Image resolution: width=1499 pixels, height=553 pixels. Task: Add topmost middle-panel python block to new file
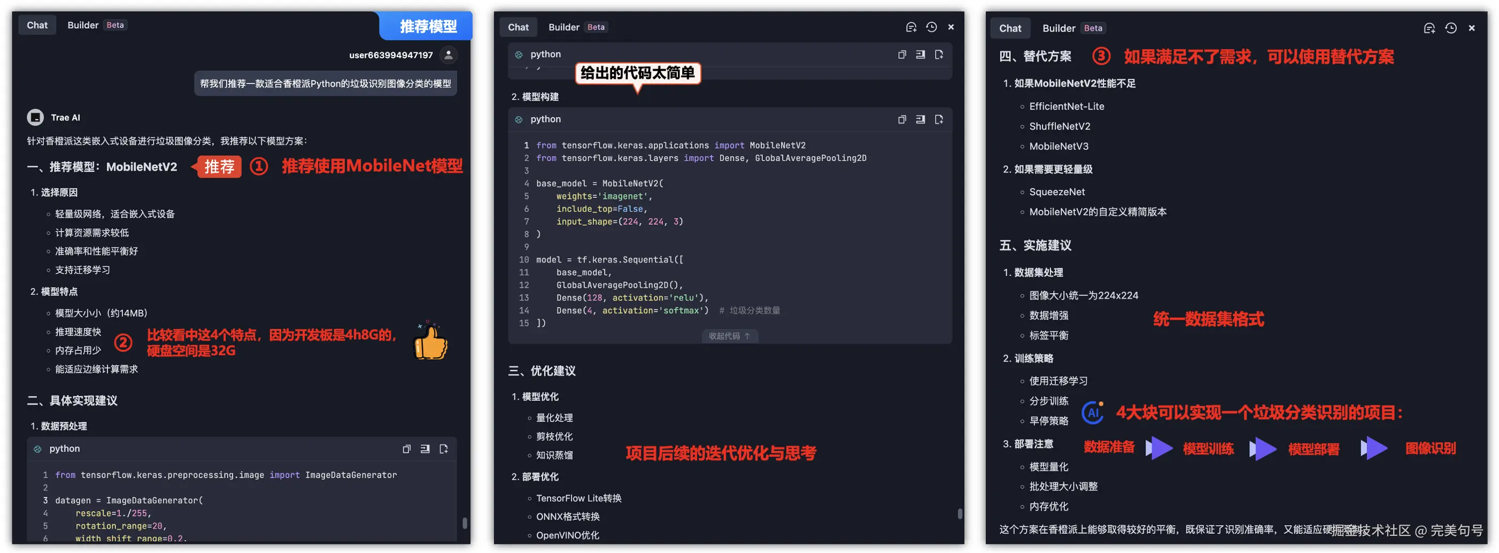[x=939, y=54]
